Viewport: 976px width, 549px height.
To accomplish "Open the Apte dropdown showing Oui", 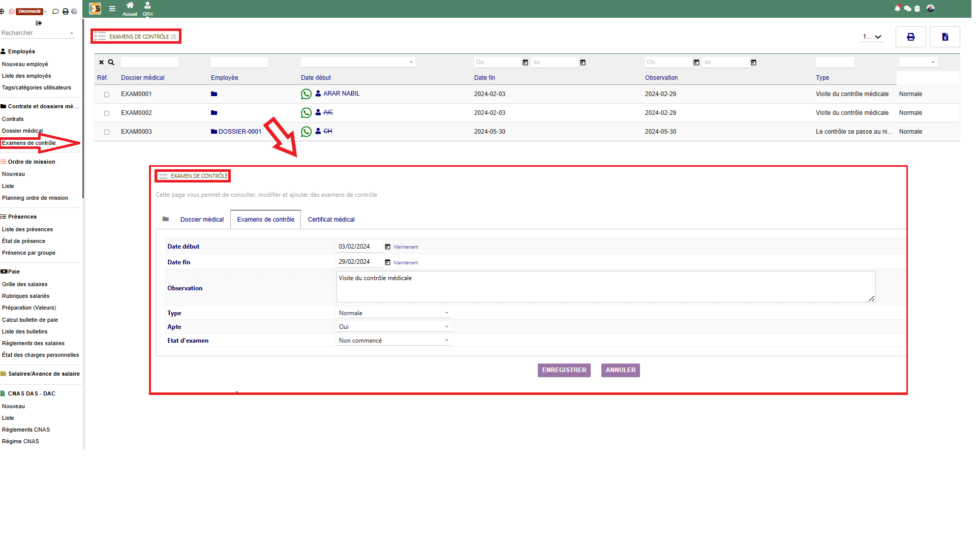I will tap(393, 327).
